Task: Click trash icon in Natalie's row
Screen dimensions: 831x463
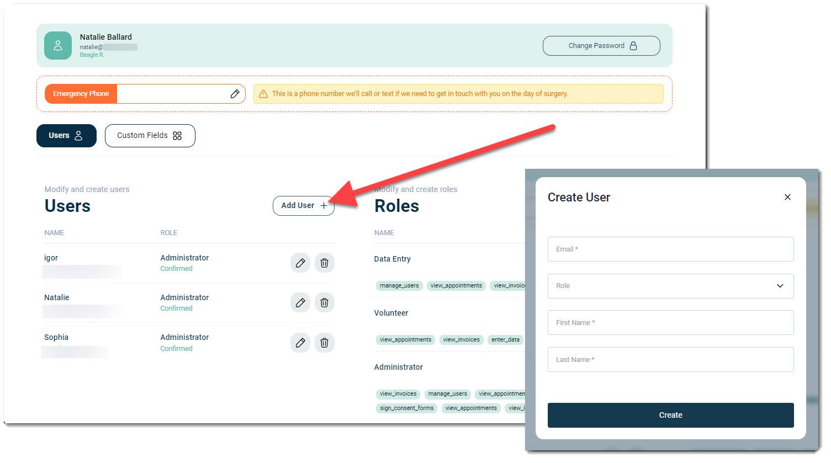Action: [324, 303]
